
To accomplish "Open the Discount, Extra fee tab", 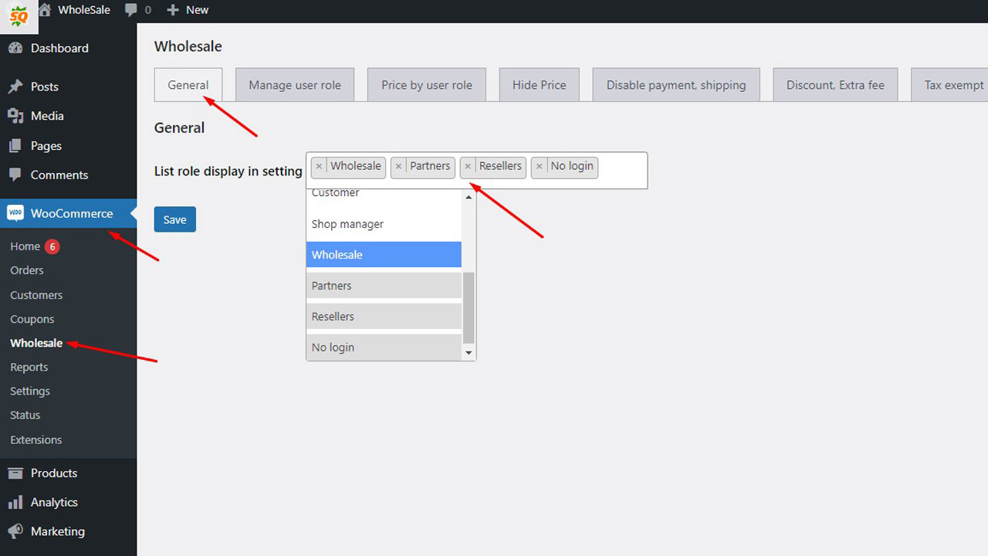I will [x=835, y=85].
